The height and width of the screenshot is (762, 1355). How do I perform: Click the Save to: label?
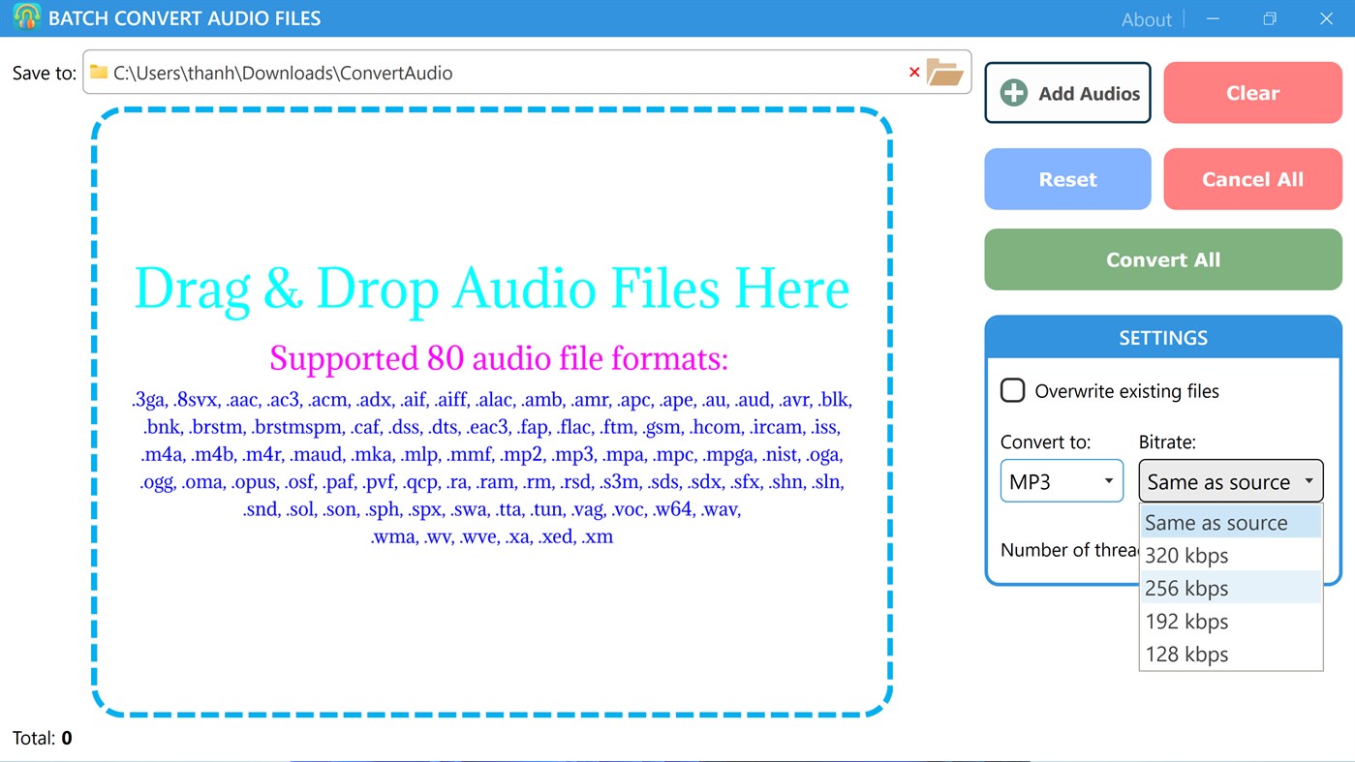pyautogui.click(x=44, y=73)
